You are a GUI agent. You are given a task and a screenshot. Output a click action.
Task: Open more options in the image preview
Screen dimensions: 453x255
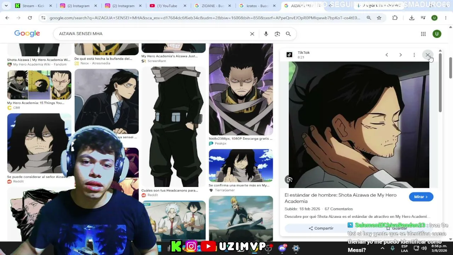pos(414,55)
